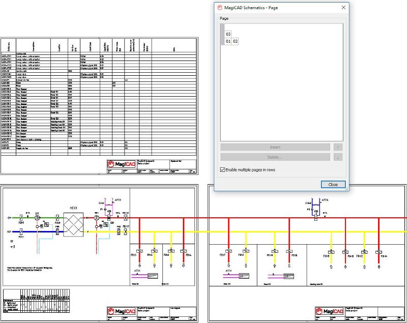Close the Page dialog with Close button
This screenshot has height=323, width=407.
[x=333, y=185]
